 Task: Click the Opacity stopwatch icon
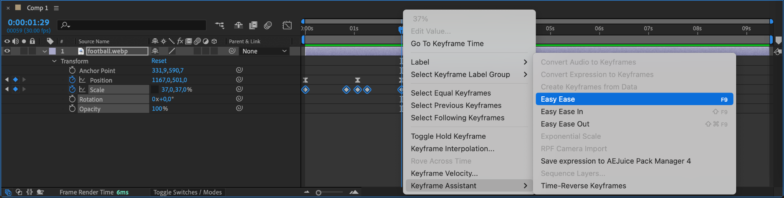(x=72, y=109)
